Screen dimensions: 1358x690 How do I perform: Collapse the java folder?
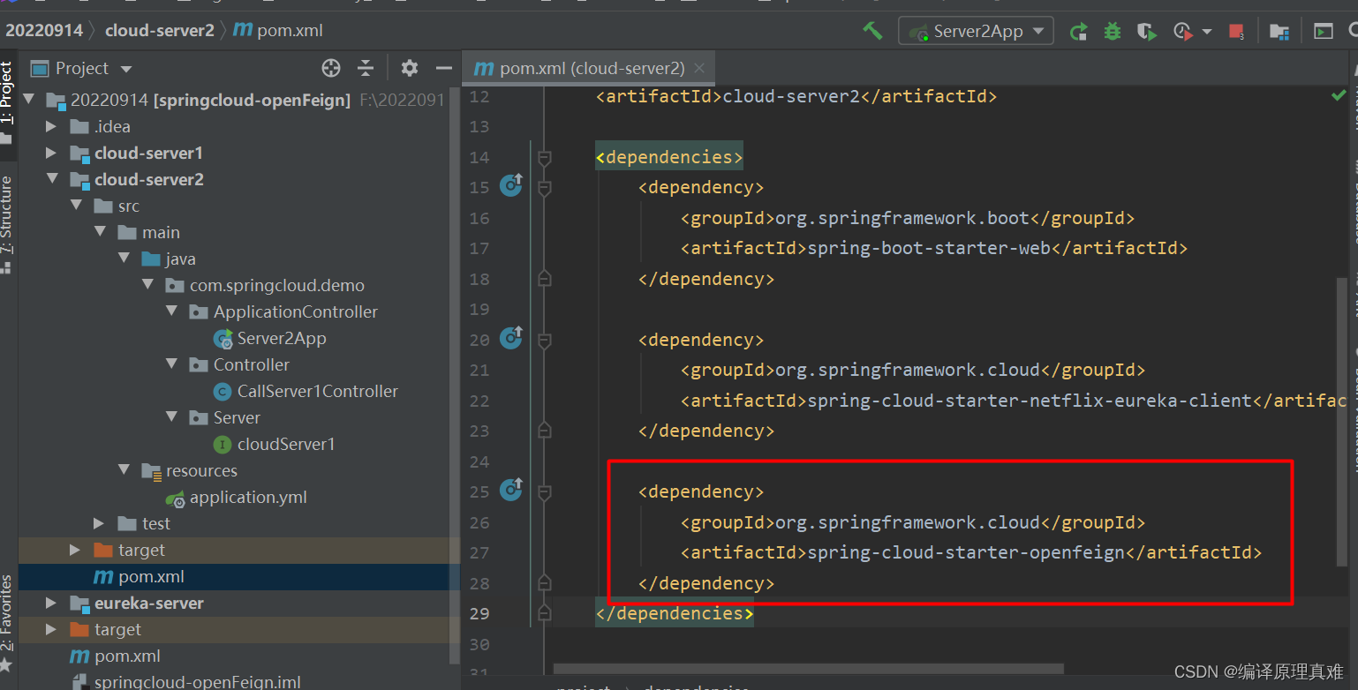click(123, 259)
